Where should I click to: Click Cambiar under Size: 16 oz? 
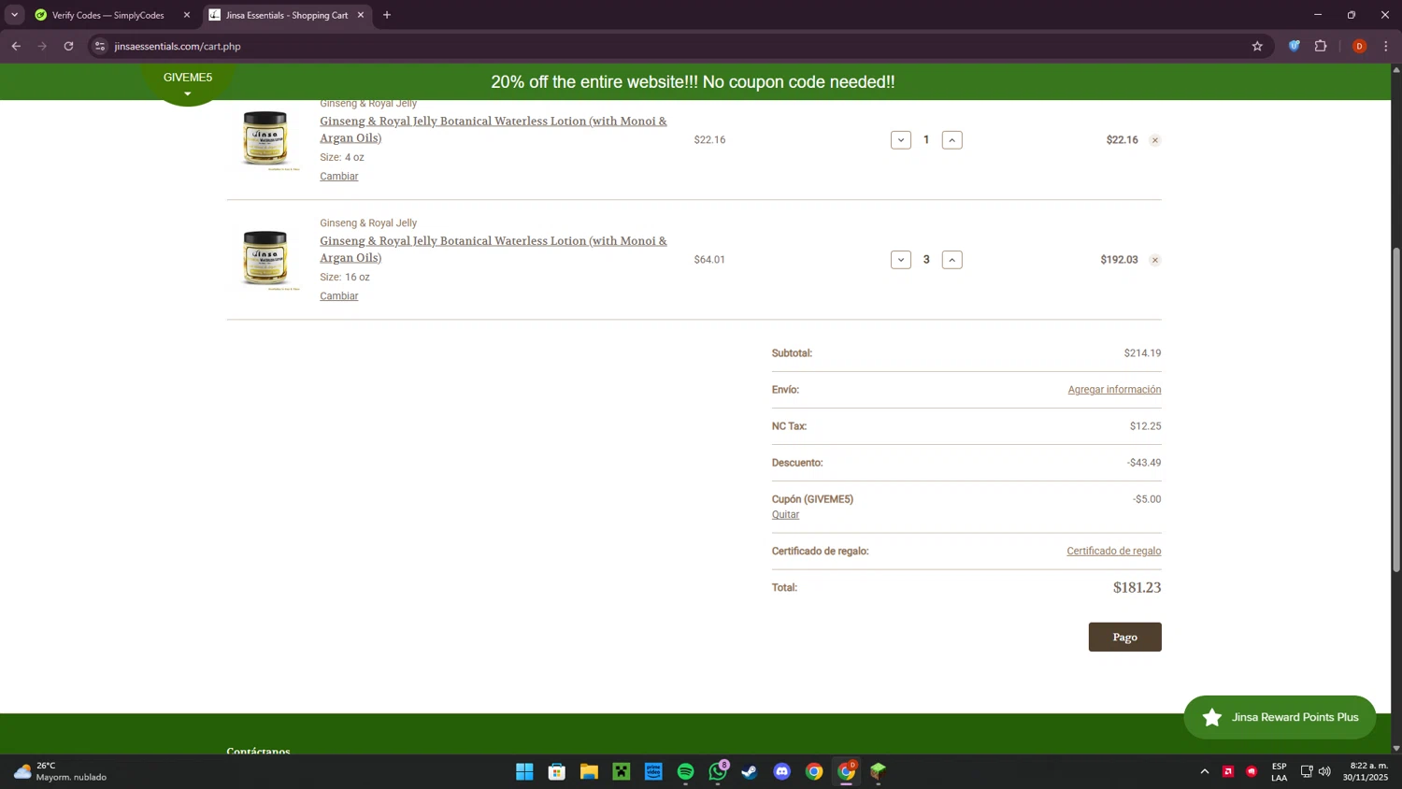tap(339, 295)
